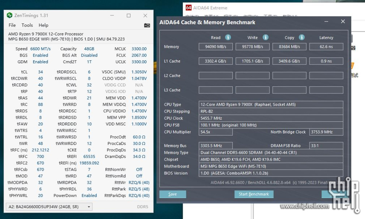This screenshot has height=219, width=365.
Task: Click the DRAM:FSB Ratio field 33:1
Action: 326,146
